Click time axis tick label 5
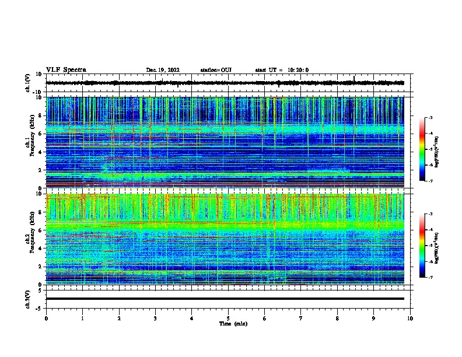Viewport: 462px width, 357px height. (228, 318)
